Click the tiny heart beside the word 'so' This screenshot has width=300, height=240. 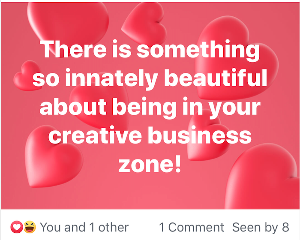point(28,75)
